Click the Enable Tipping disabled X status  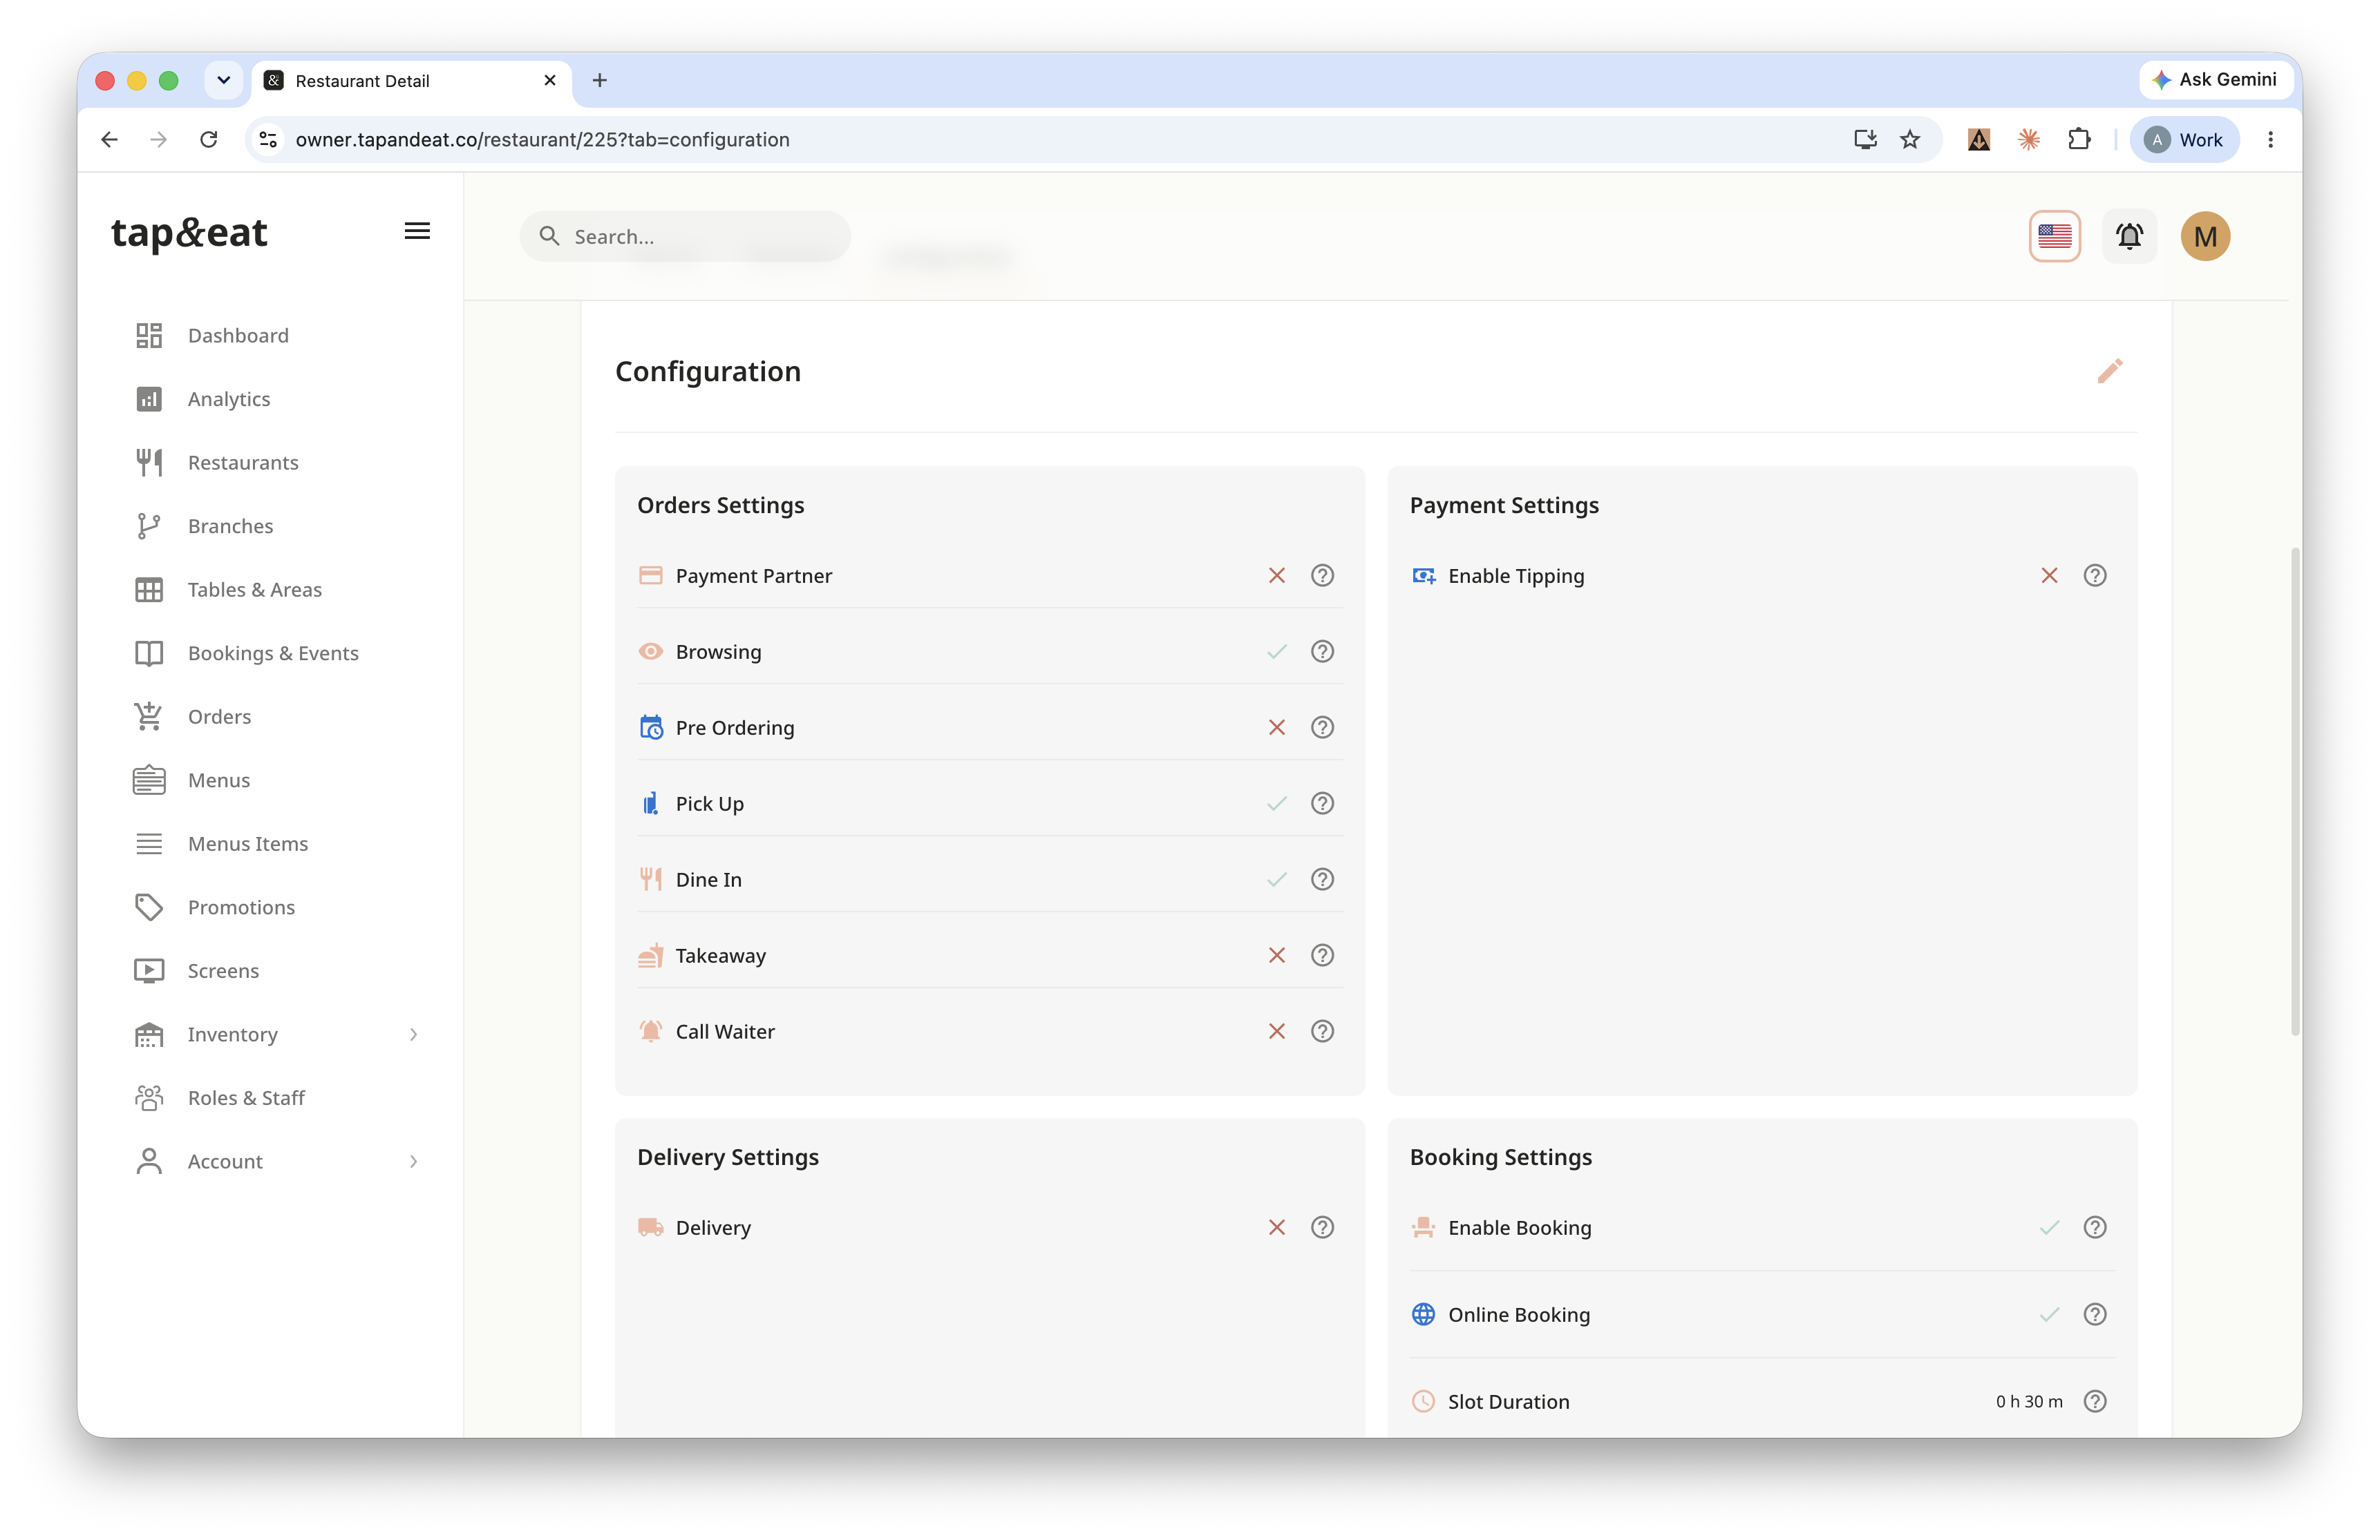point(2049,576)
